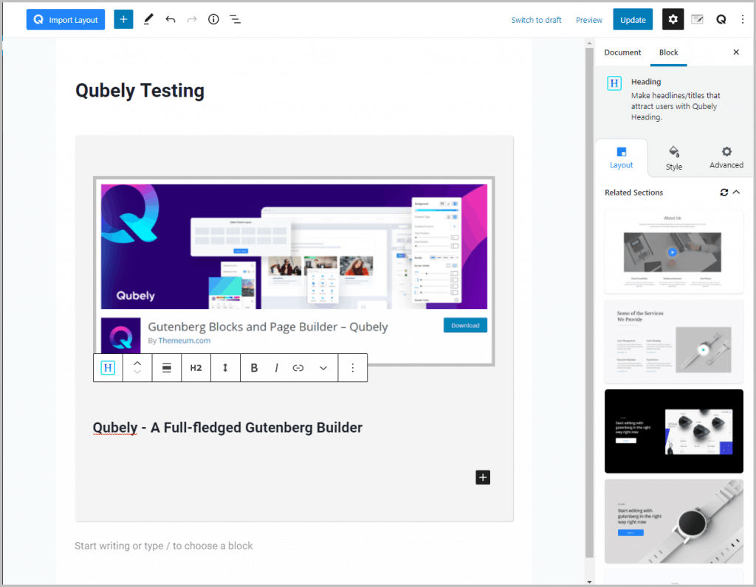Open the block inserter plus button
The height and width of the screenshot is (587, 756).
point(123,19)
